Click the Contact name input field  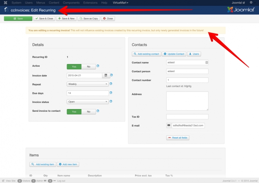point(187,63)
